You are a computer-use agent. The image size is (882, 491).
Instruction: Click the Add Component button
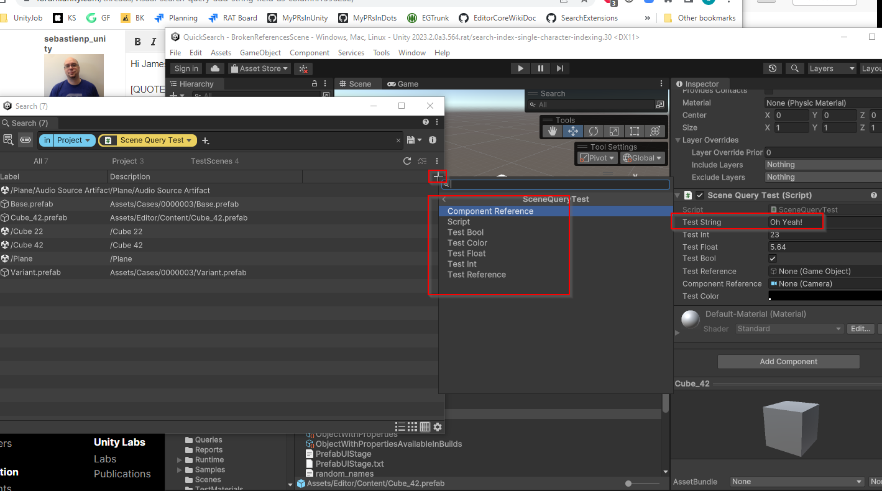coord(788,361)
